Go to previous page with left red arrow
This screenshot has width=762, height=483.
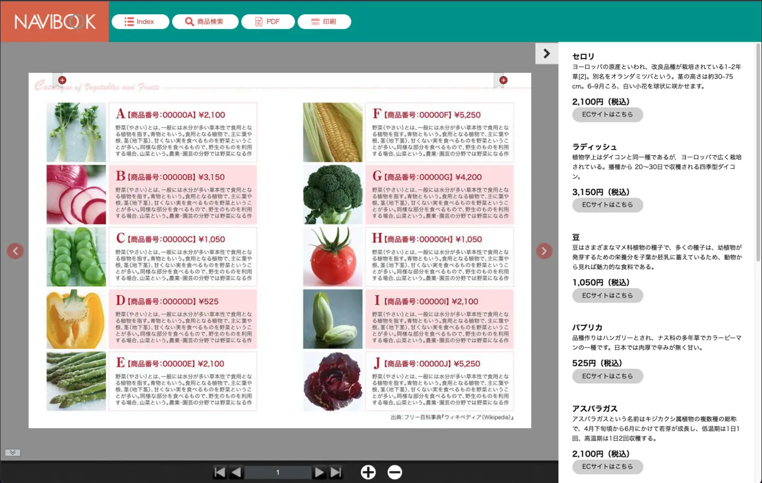(15, 251)
